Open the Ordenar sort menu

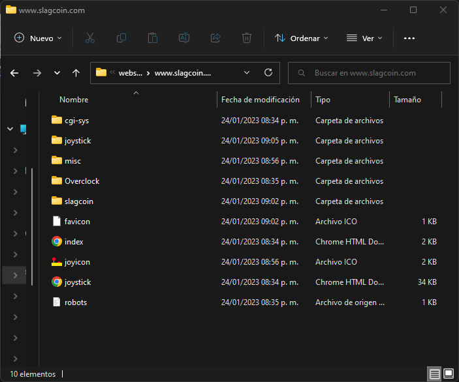(x=302, y=38)
